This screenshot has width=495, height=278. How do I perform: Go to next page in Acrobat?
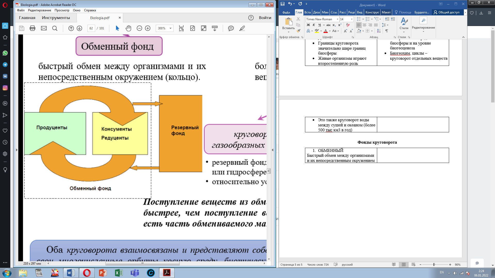pos(79,28)
